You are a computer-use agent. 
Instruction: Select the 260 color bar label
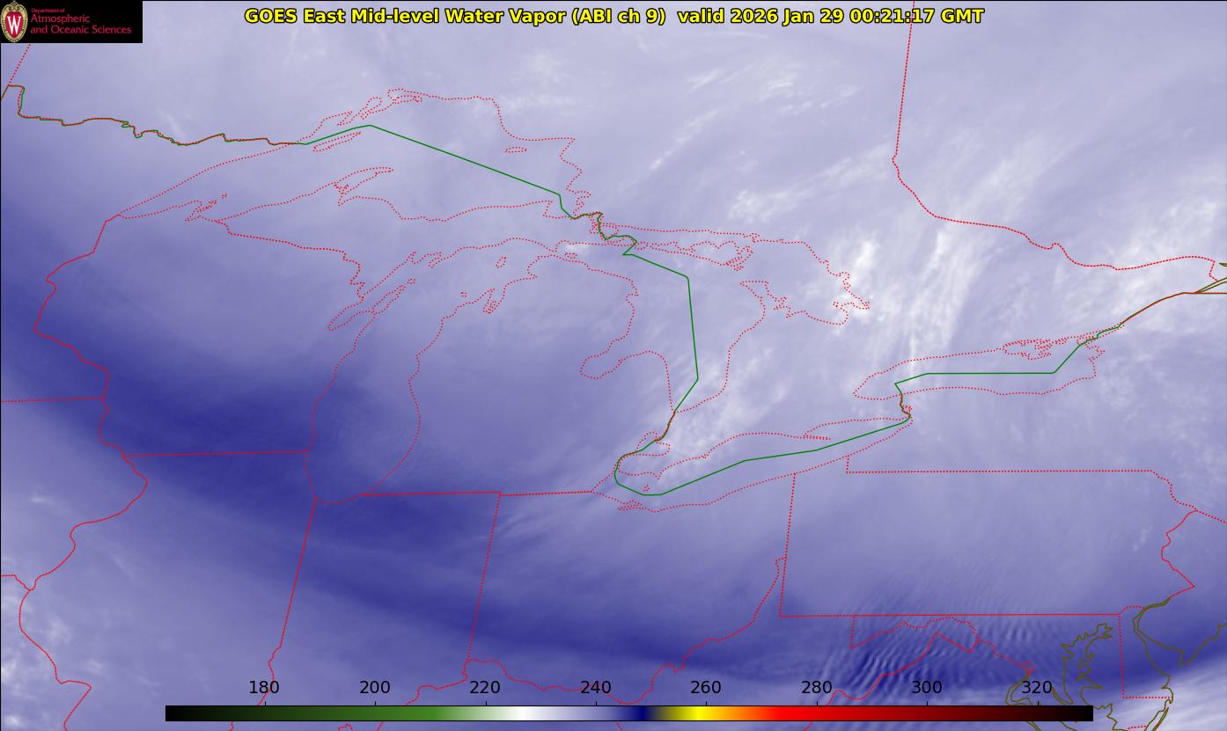pyautogui.click(x=706, y=688)
